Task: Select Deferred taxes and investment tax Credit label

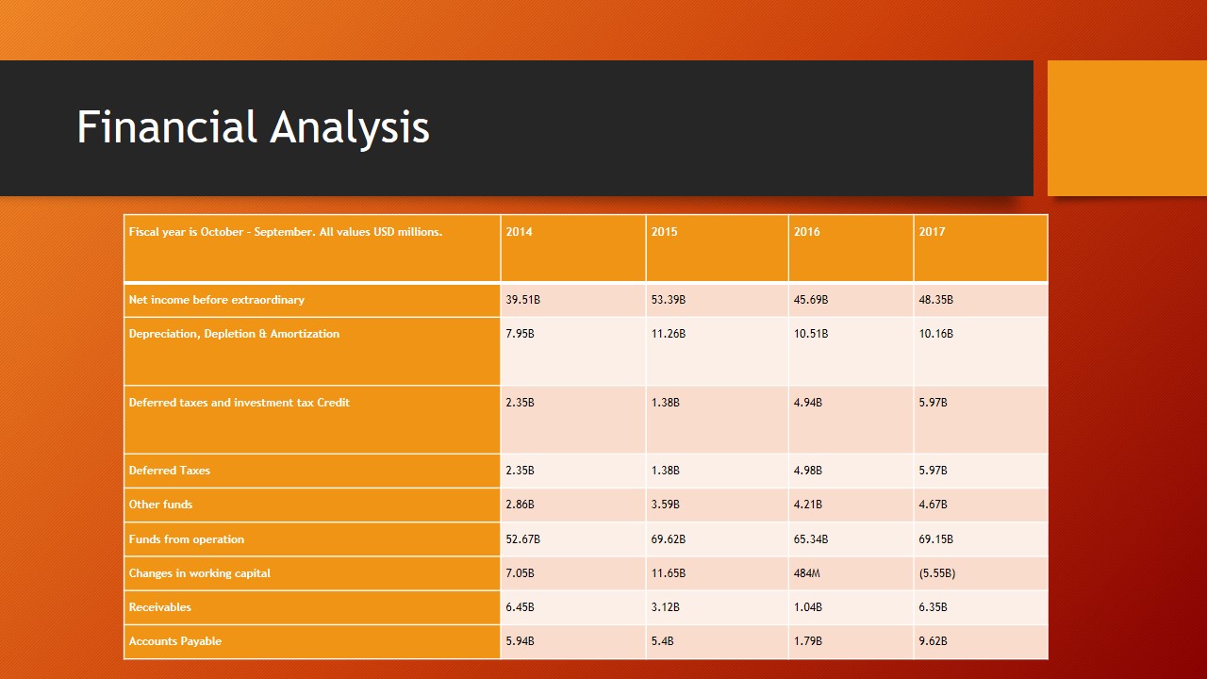Action: pos(240,403)
